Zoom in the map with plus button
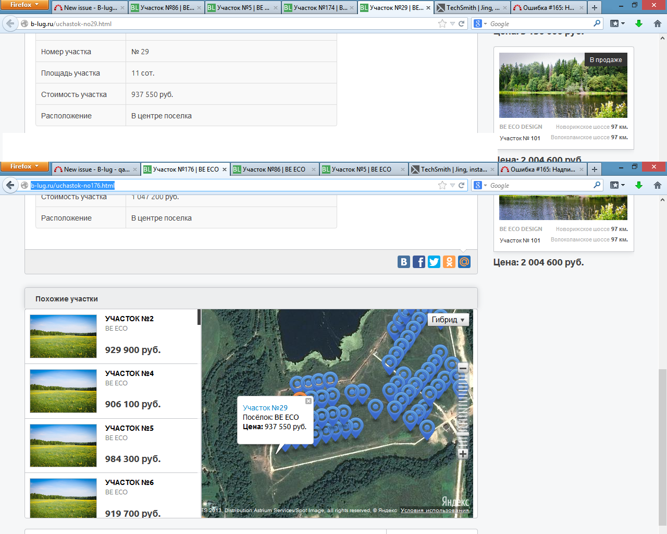The width and height of the screenshot is (667, 534). pos(463,454)
